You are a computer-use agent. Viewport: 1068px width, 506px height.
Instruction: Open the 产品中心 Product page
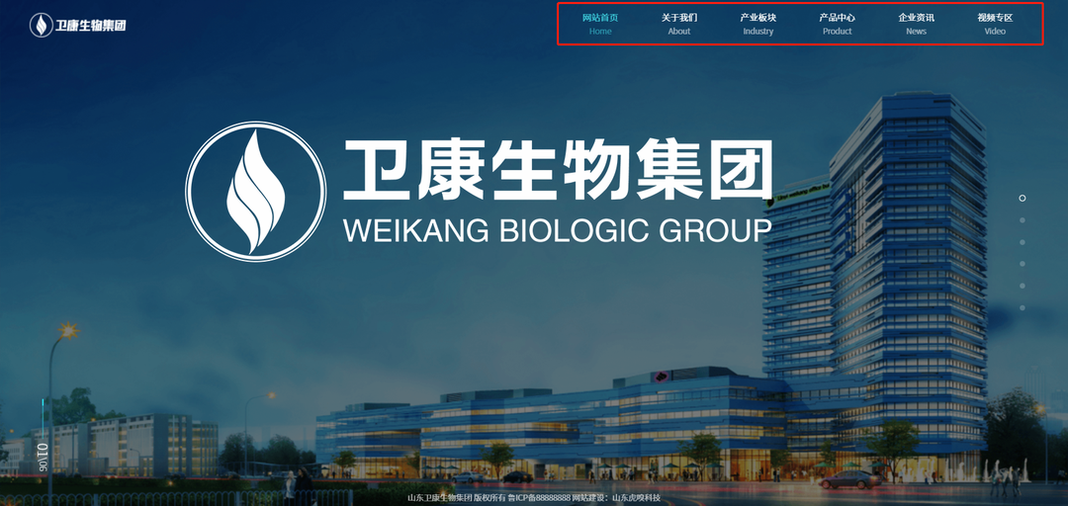click(x=838, y=24)
